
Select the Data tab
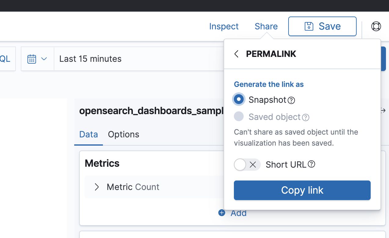[x=88, y=134]
